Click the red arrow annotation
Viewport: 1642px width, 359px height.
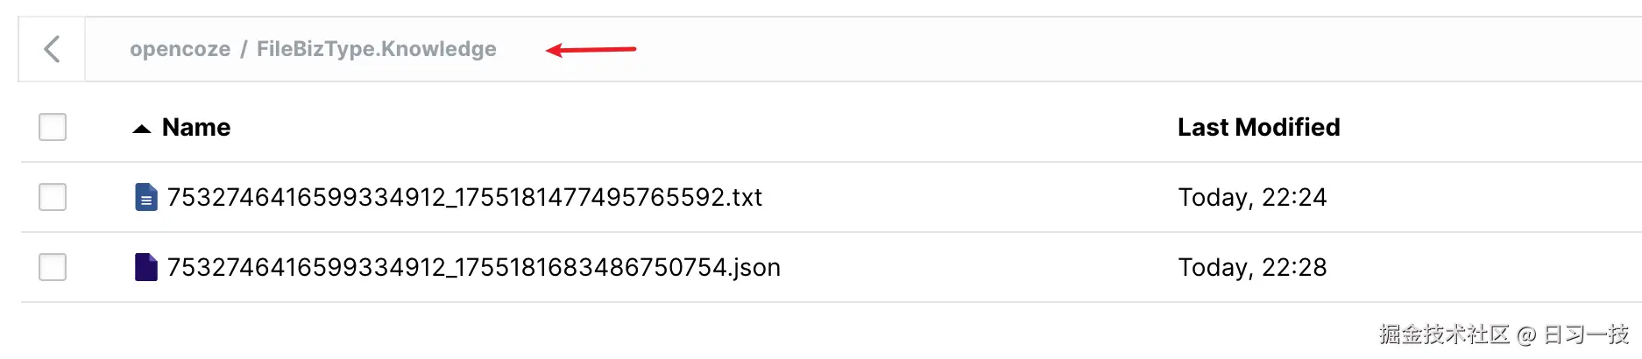591,50
